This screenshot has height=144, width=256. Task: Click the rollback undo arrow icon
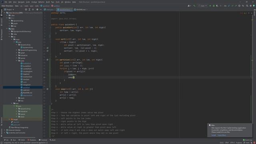243,6
